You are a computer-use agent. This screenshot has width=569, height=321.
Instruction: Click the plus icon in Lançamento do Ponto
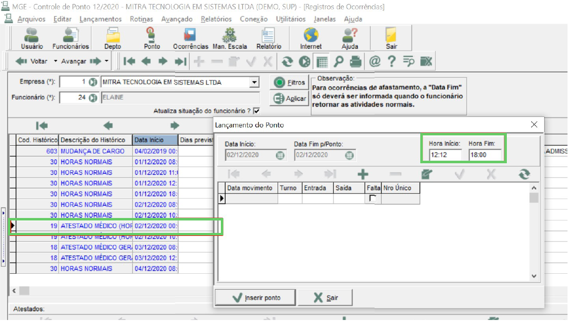pos(363,174)
